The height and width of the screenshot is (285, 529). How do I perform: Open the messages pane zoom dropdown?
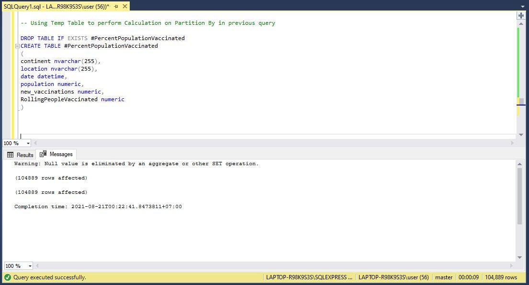coord(30,266)
